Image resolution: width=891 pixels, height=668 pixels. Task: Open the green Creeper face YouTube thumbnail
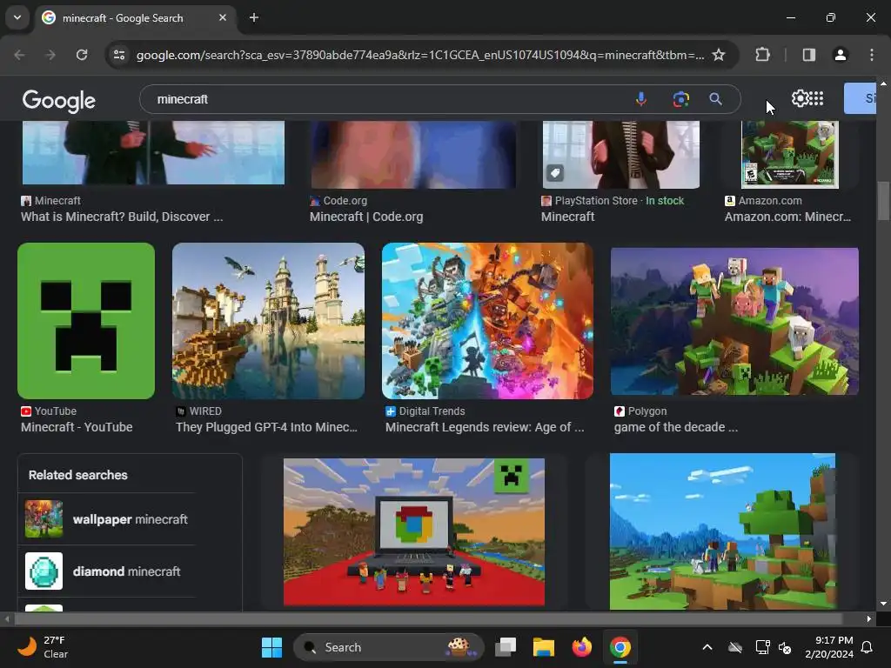pyautogui.click(x=86, y=320)
